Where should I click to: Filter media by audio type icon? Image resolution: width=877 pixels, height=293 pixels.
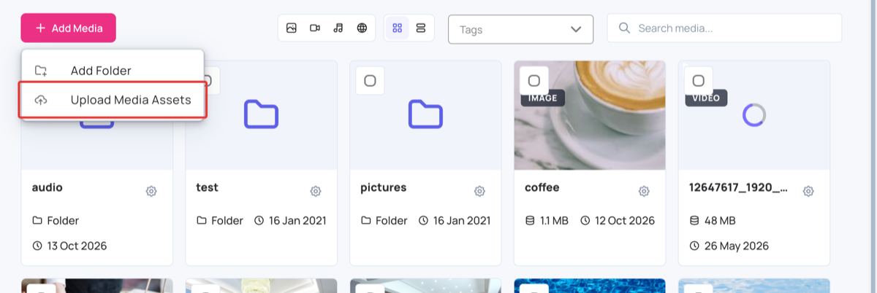coord(338,28)
